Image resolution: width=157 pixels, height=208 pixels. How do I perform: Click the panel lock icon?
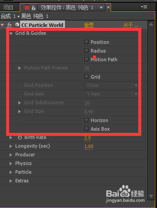click(34, 7)
